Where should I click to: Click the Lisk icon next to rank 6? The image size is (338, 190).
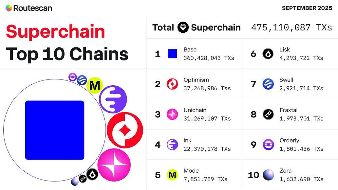(268, 54)
